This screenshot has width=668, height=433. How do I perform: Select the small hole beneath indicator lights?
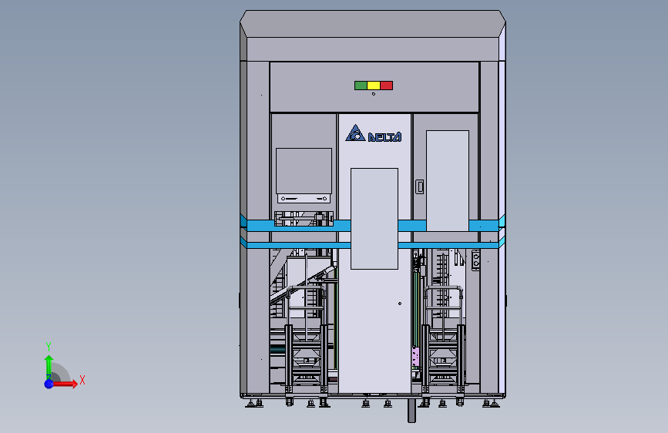point(374,94)
